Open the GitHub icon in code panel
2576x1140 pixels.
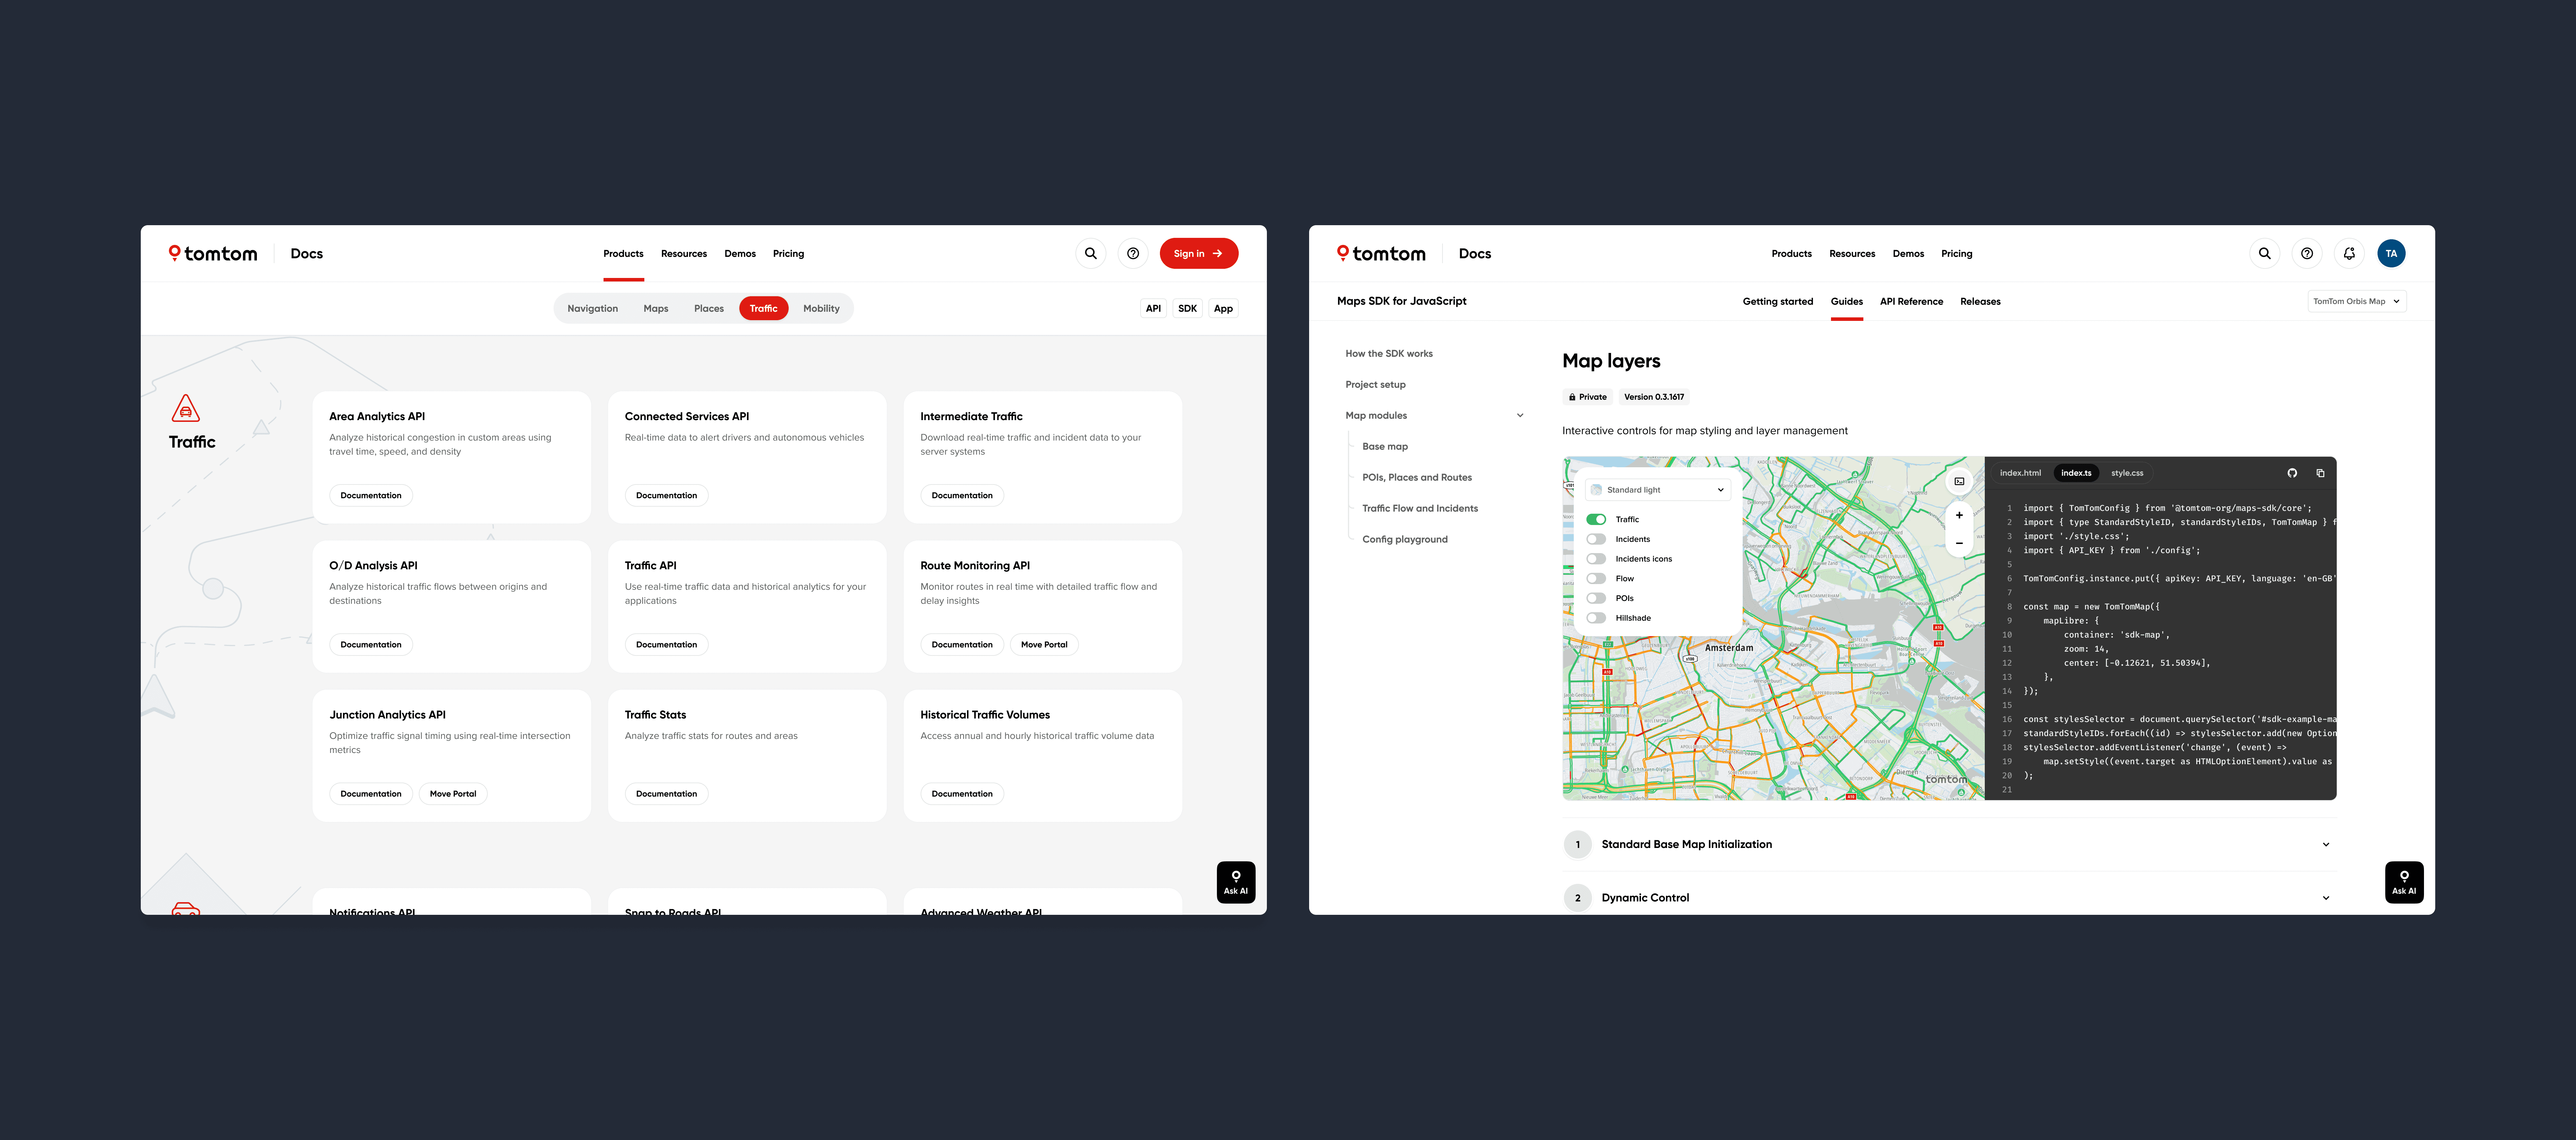click(x=2292, y=473)
